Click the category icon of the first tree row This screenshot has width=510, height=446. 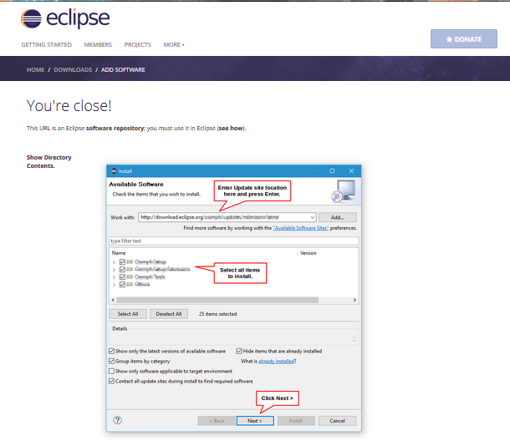click(130, 261)
